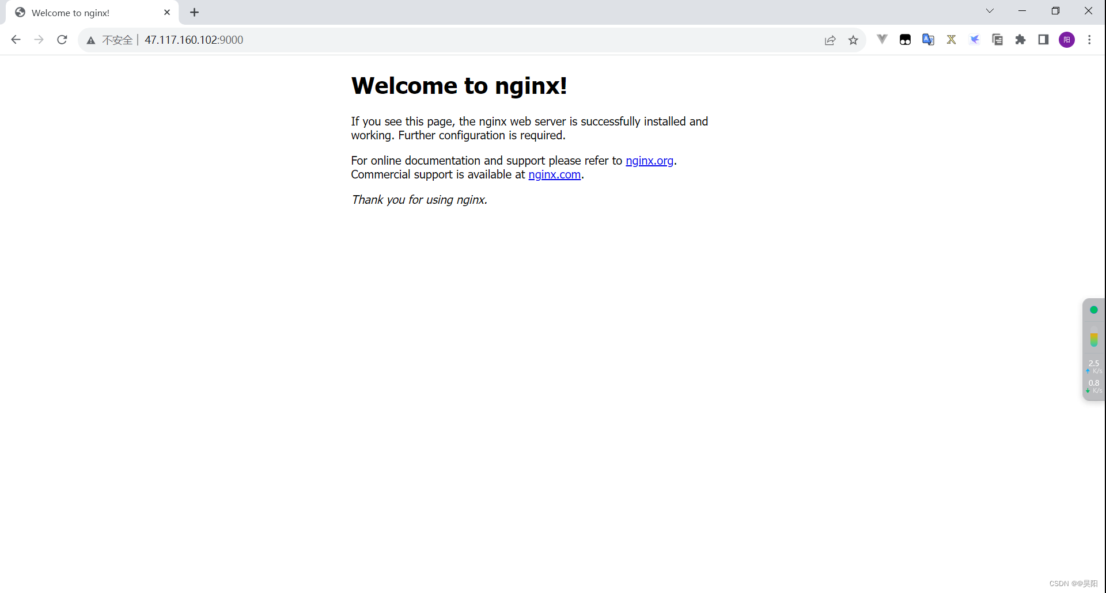1106x593 pixels.
Task: Open the gray V-shaped extension
Action: point(882,39)
